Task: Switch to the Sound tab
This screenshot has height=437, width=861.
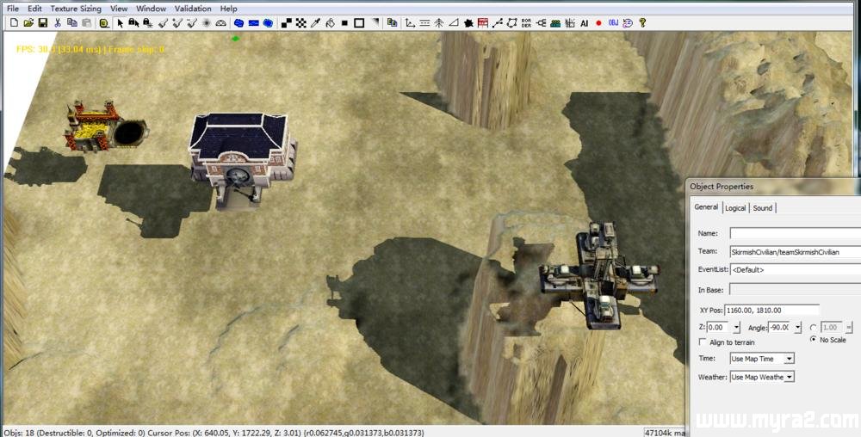Action: [763, 208]
